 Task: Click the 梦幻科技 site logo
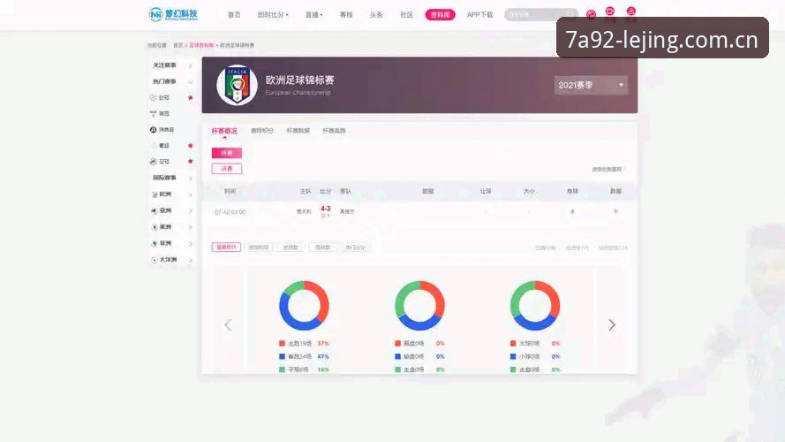[173, 14]
